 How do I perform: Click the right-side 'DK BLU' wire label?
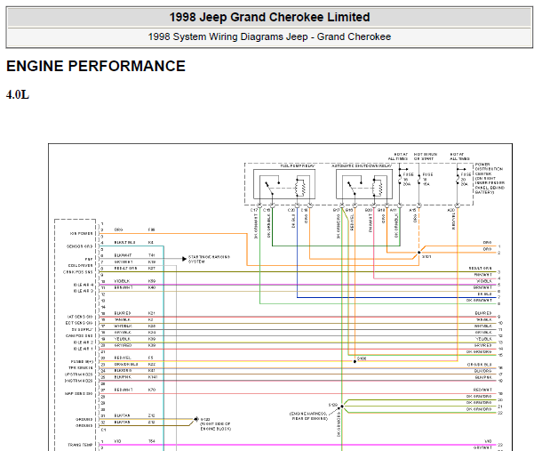click(484, 294)
